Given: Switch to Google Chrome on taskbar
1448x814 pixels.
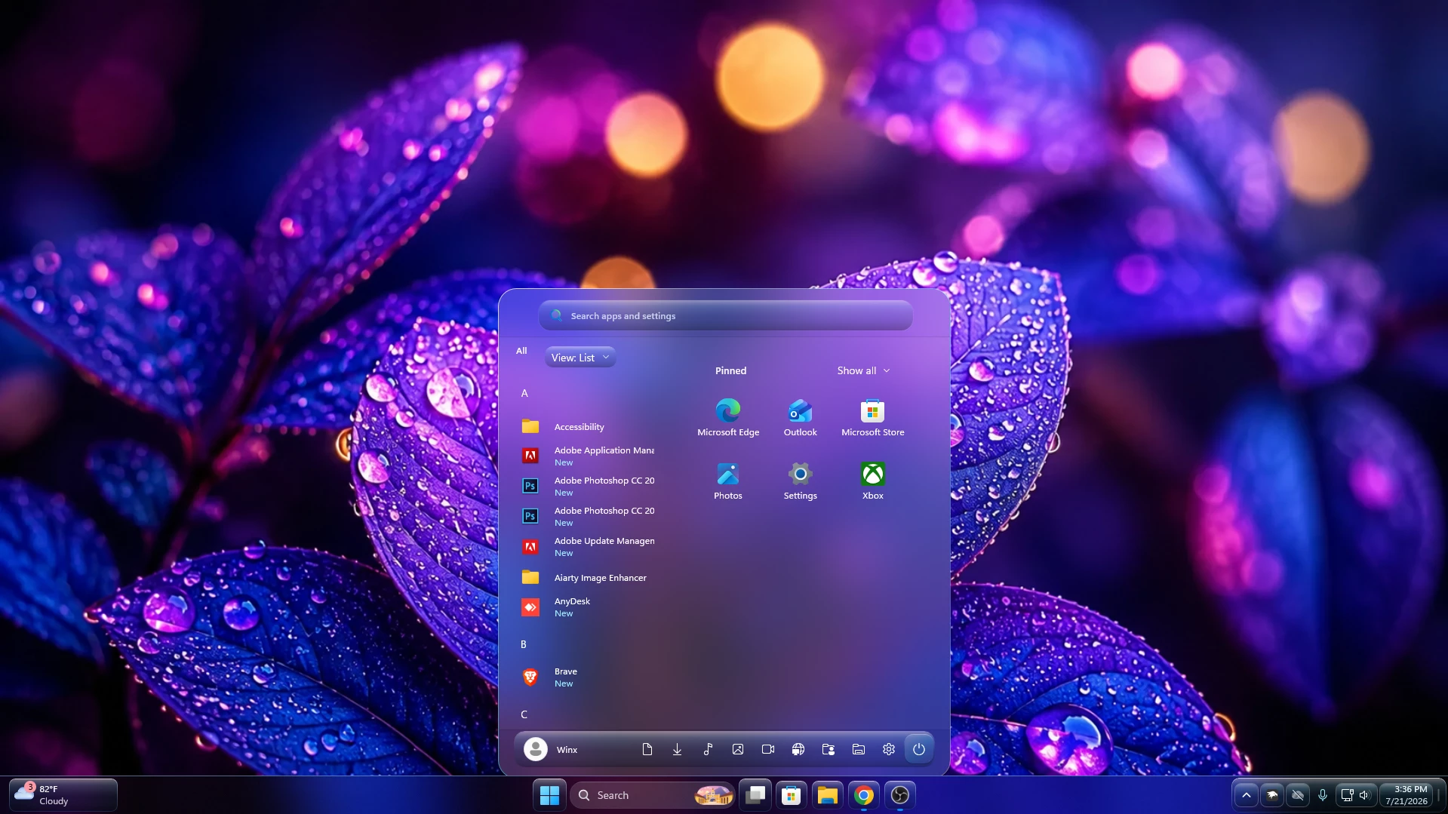Looking at the screenshot, I should point(864,795).
